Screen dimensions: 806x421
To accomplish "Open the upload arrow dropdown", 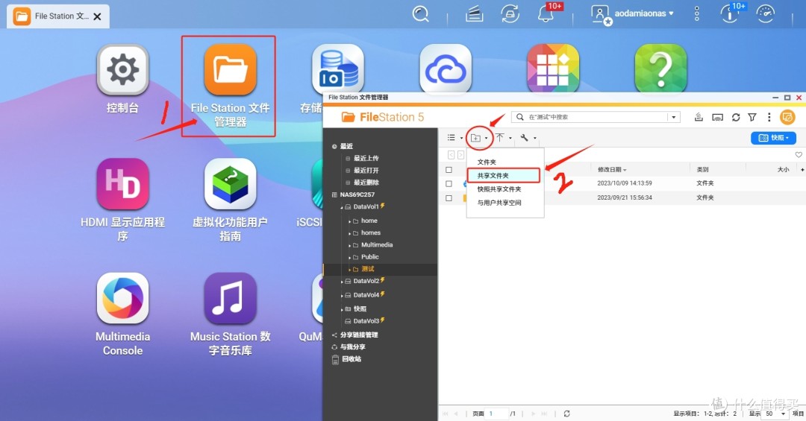I will [503, 138].
